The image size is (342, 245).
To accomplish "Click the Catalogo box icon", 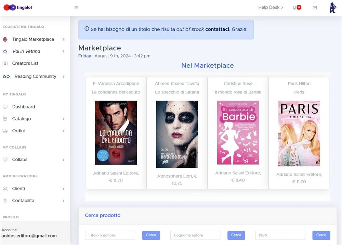I will click(x=5, y=119).
